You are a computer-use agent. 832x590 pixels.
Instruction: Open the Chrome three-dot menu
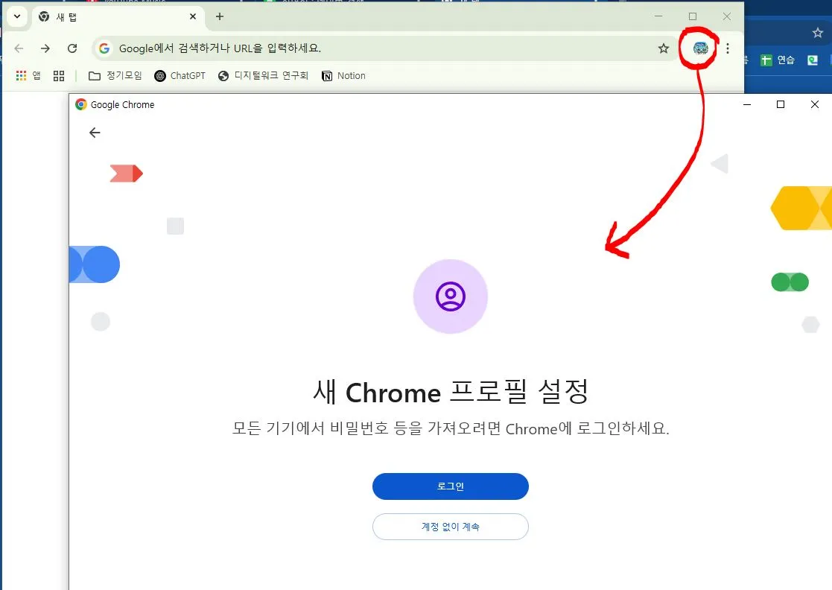point(728,48)
